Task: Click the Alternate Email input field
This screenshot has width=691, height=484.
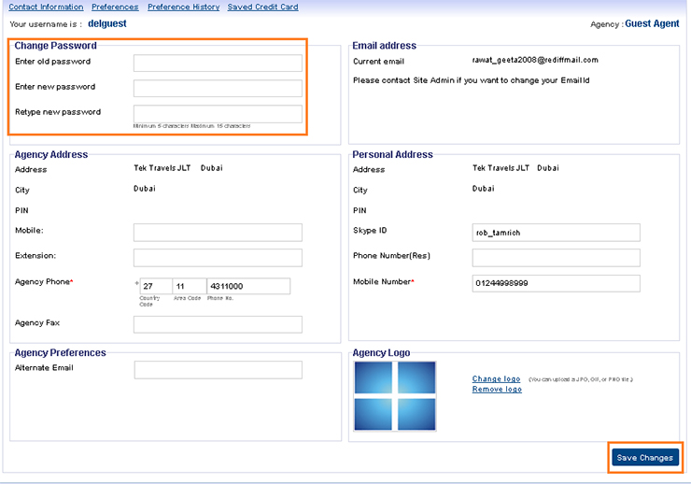Action: pyautogui.click(x=219, y=370)
